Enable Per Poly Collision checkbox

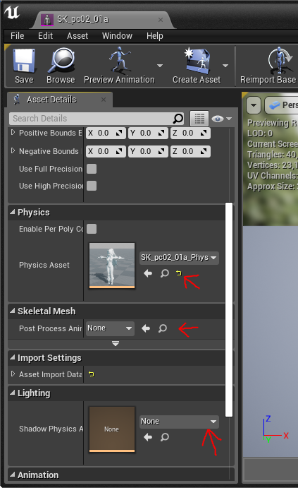pos(92,229)
